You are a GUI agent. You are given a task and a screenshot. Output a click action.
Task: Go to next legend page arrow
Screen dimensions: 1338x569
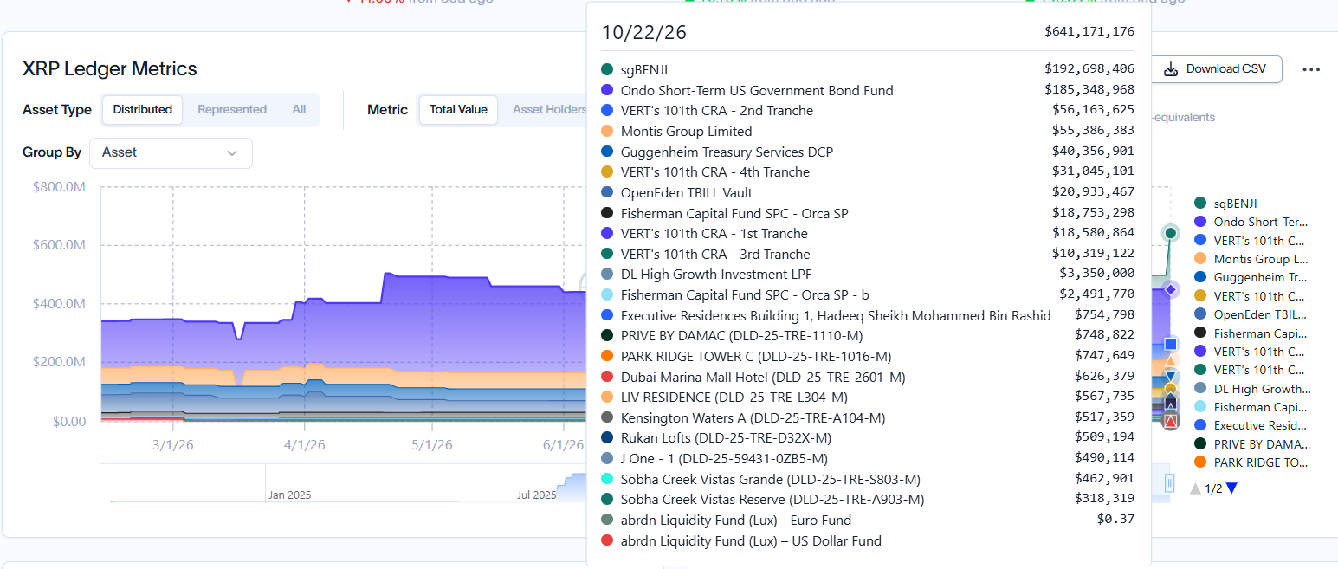1231,488
